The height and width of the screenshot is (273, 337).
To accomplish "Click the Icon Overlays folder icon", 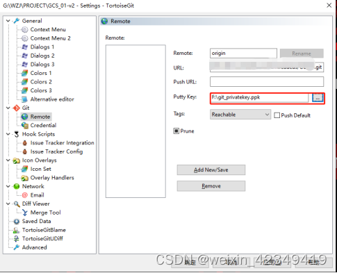I will (17, 160).
